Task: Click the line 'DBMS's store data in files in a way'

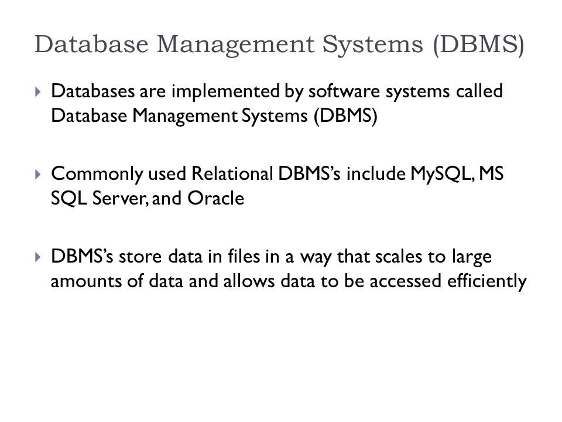Action: tap(271, 257)
